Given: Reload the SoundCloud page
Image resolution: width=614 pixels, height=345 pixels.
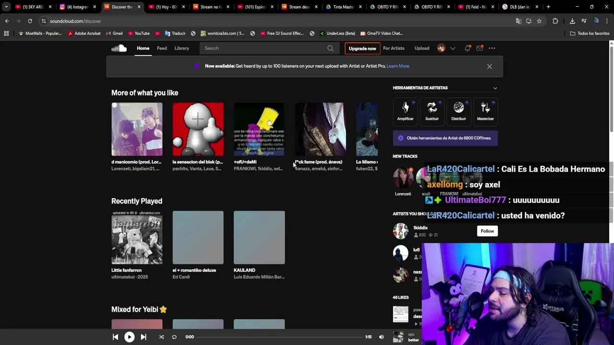Looking at the screenshot, I should click(x=30, y=21).
